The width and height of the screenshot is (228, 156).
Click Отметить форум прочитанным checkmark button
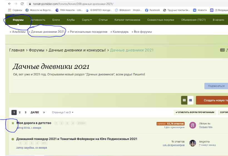pos(195,112)
